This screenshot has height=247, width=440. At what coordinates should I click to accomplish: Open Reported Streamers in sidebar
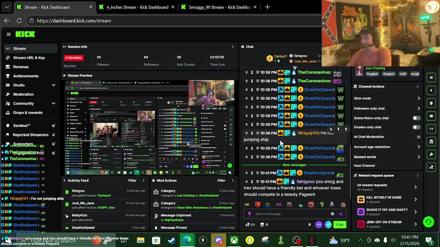click(x=31, y=135)
